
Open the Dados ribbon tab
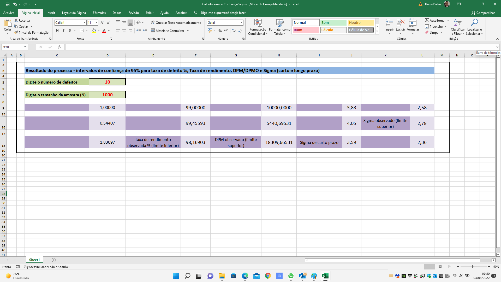point(117,13)
